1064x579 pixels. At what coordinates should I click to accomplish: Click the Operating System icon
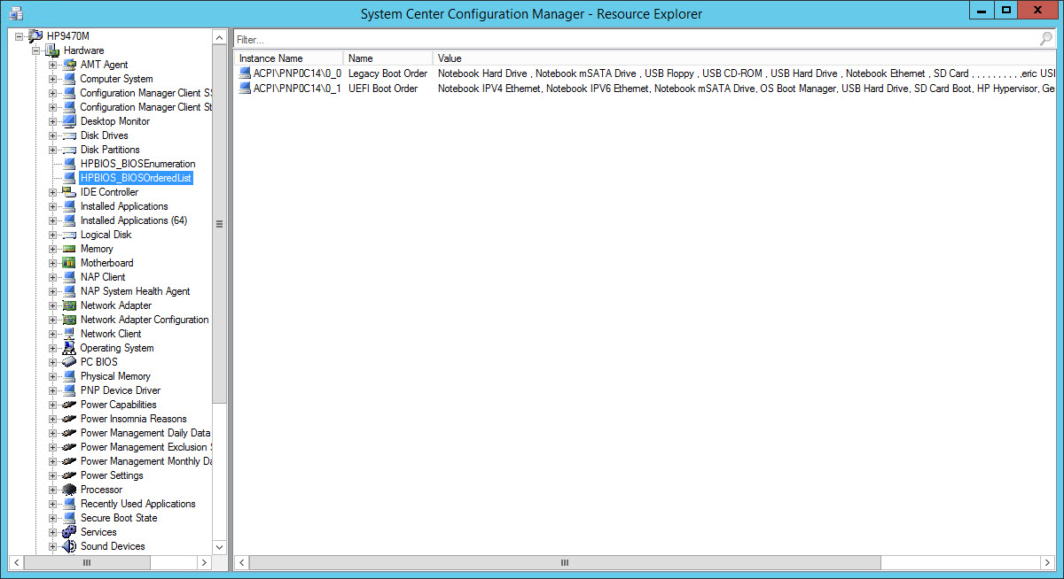pos(69,348)
